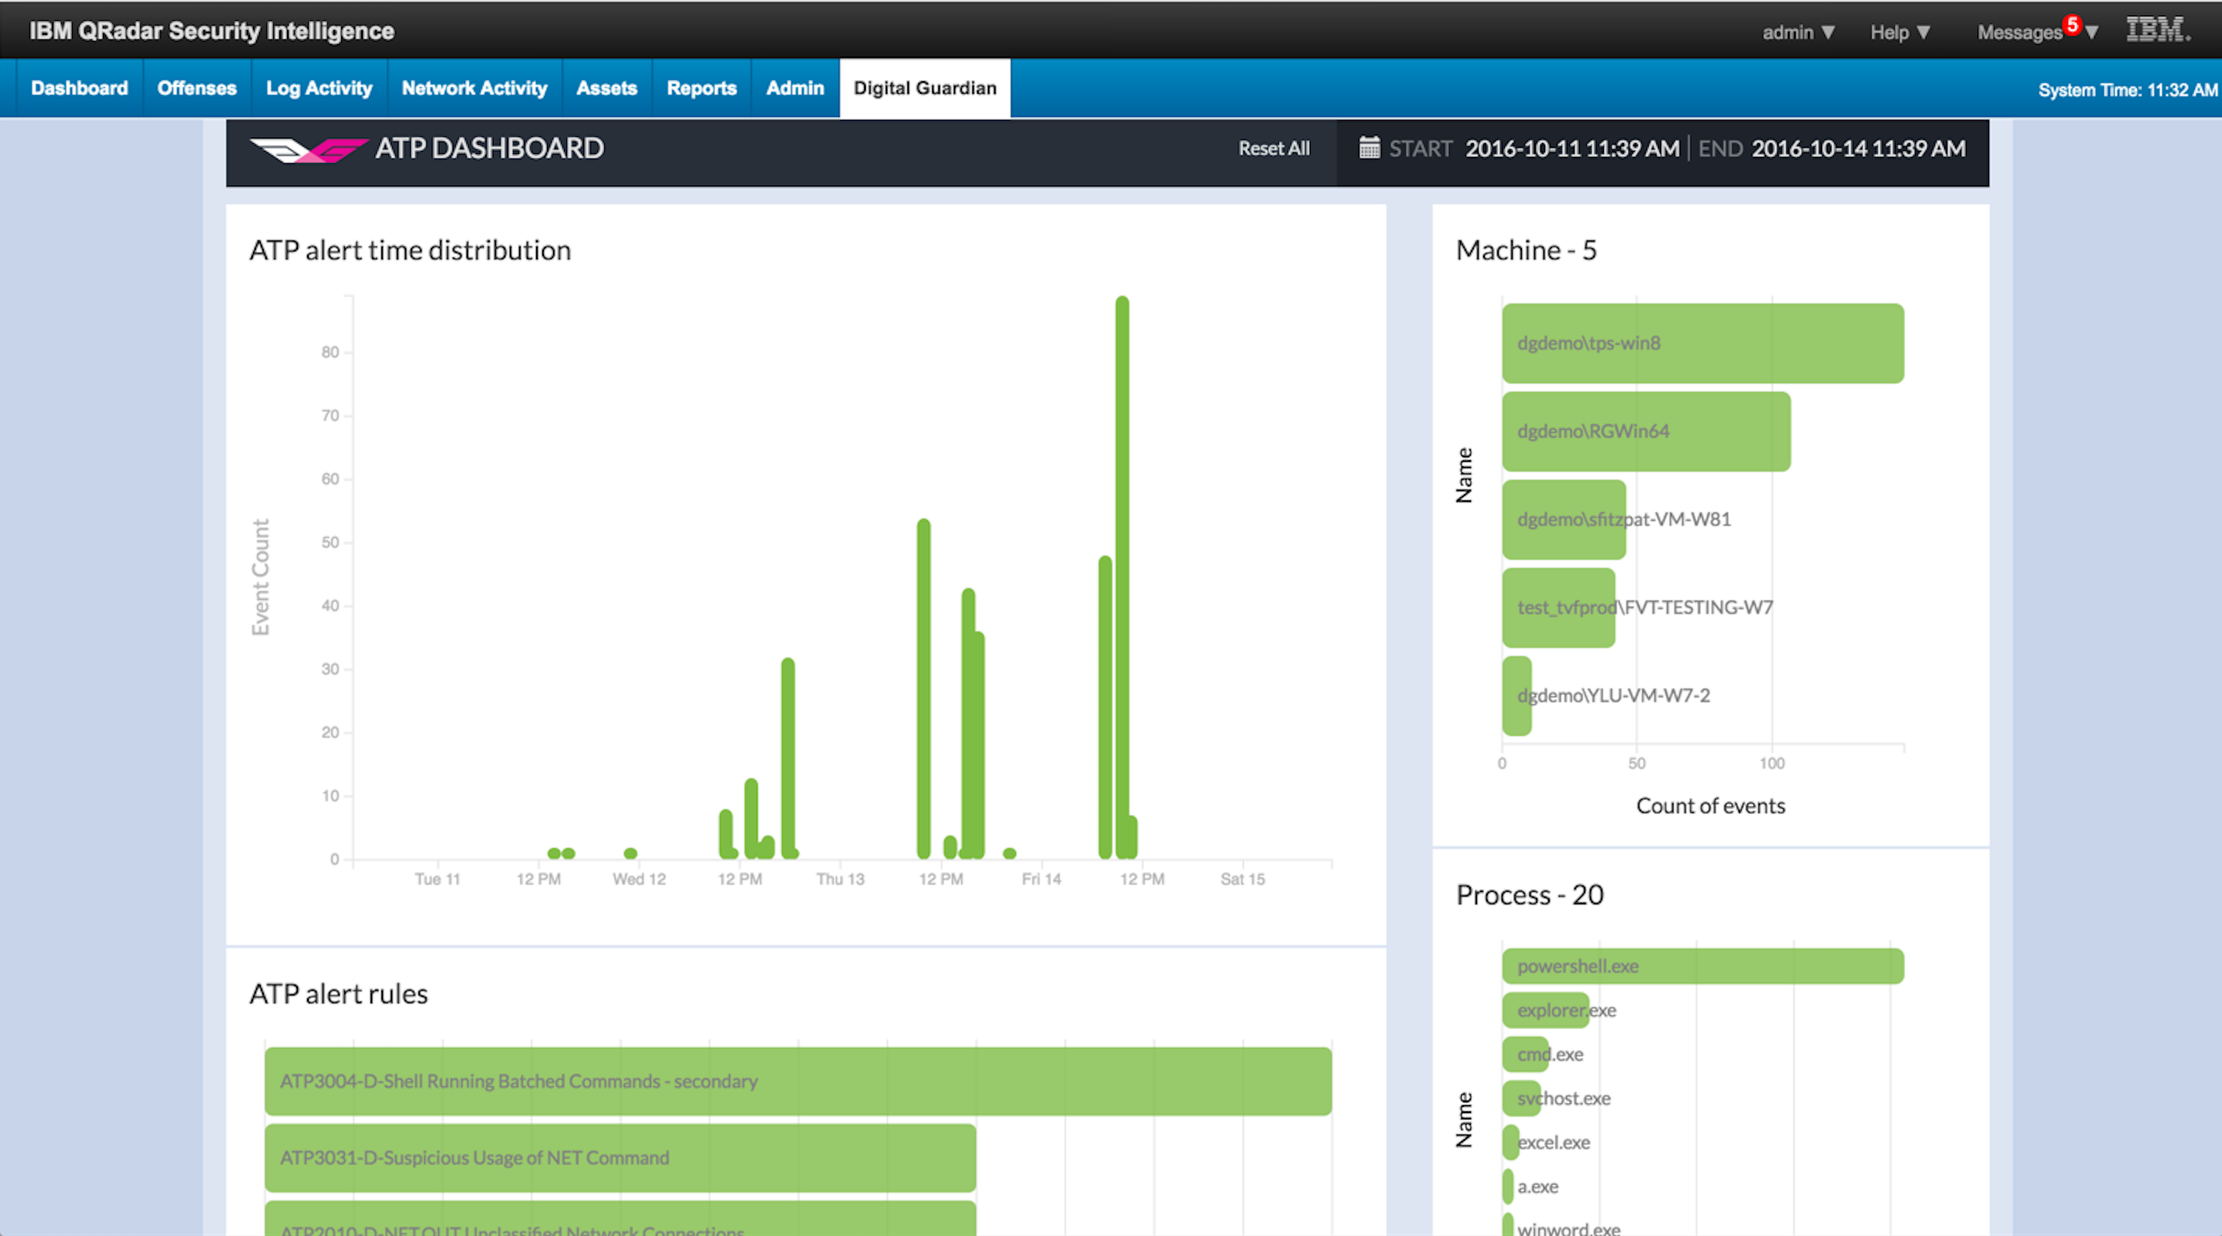Expand the Help dropdown
The image size is (2222, 1236).
tap(1899, 32)
